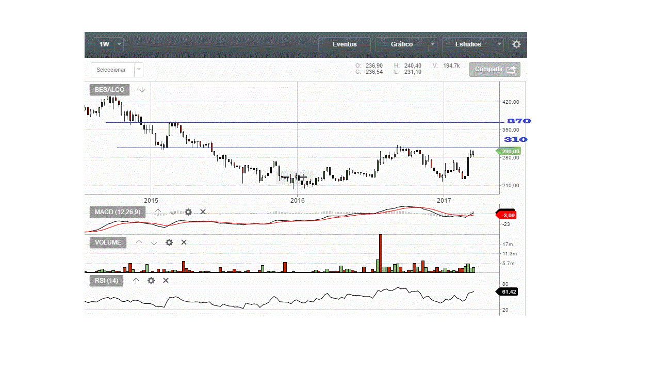The width and height of the screenshot is (653, 373).
Task: Click the tallest red volume bar
Action: tap(381, 253)
